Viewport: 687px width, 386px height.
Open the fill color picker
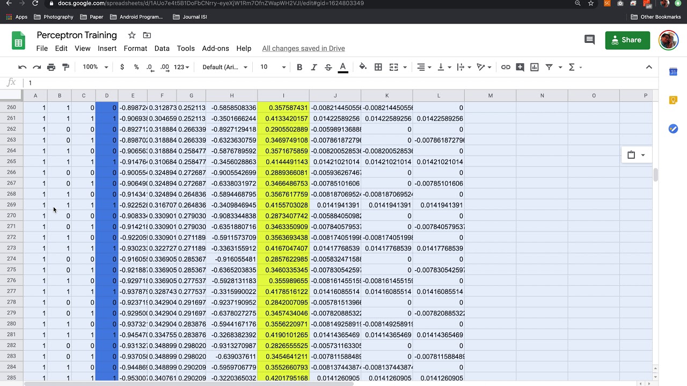point(363,67)
